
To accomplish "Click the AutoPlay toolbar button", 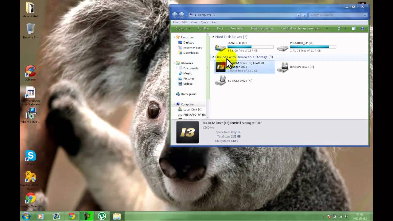I will pos(203,29).
